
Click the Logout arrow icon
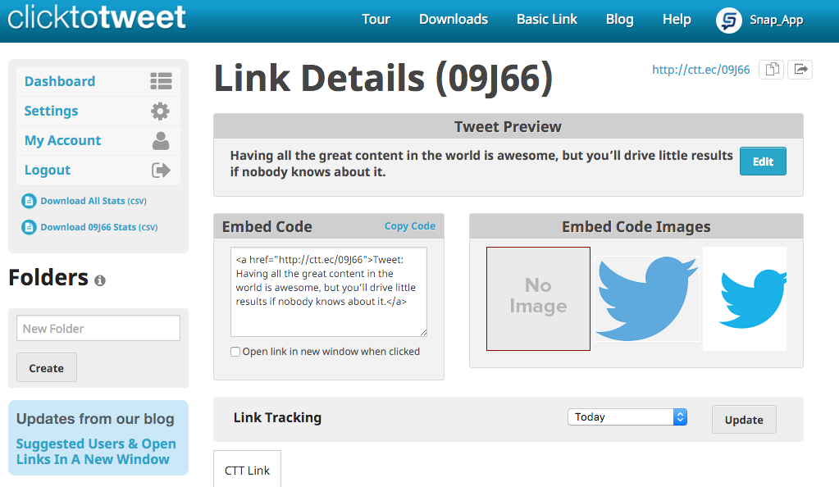[161, 171]
